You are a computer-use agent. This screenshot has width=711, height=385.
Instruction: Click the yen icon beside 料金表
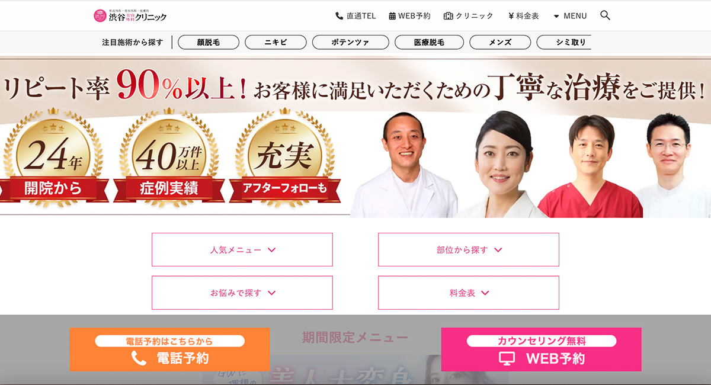click(x=511, y=16)
